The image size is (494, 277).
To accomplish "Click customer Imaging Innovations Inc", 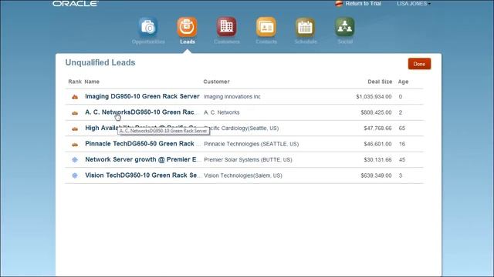I will pos(232,97).
